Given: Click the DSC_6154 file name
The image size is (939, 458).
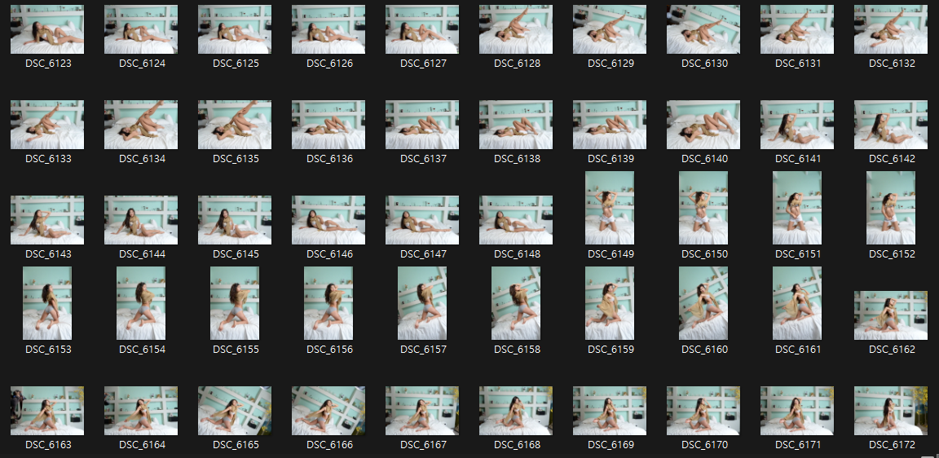Looking at the screenshot, I should (141, 349).
